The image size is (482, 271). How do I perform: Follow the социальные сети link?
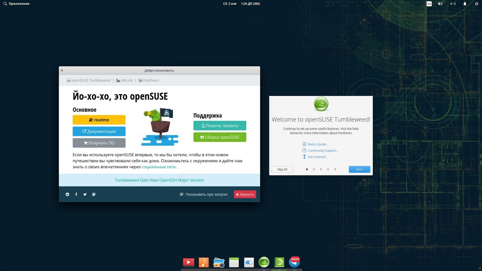tap(159, 167)
